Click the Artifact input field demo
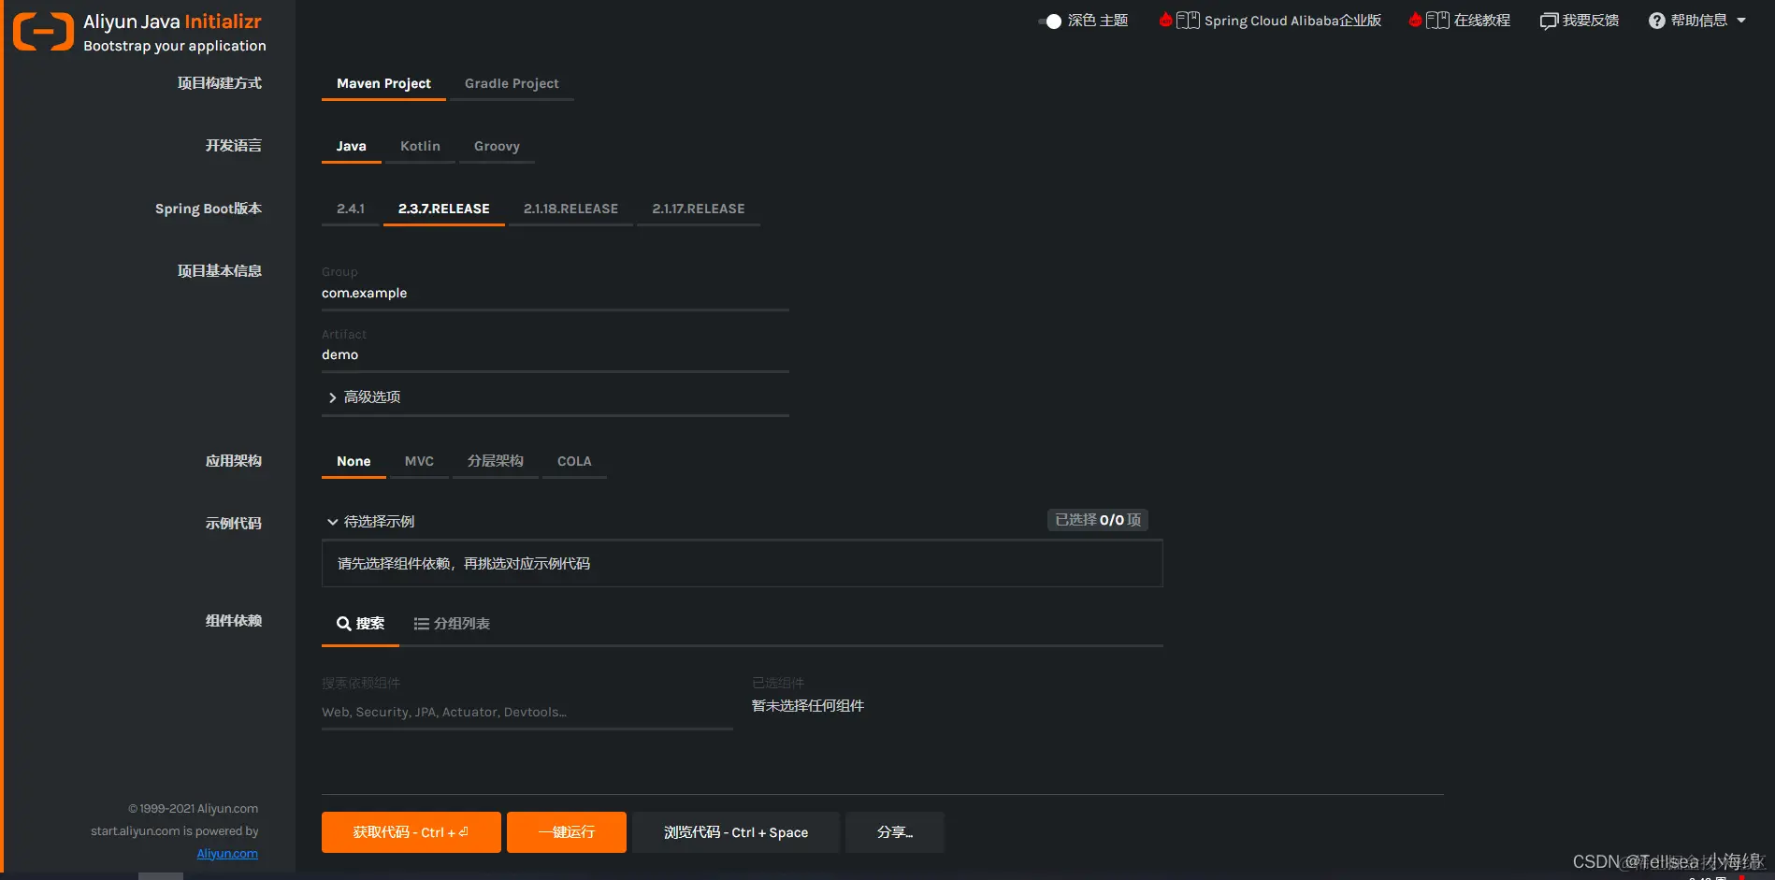 (556, 355)
